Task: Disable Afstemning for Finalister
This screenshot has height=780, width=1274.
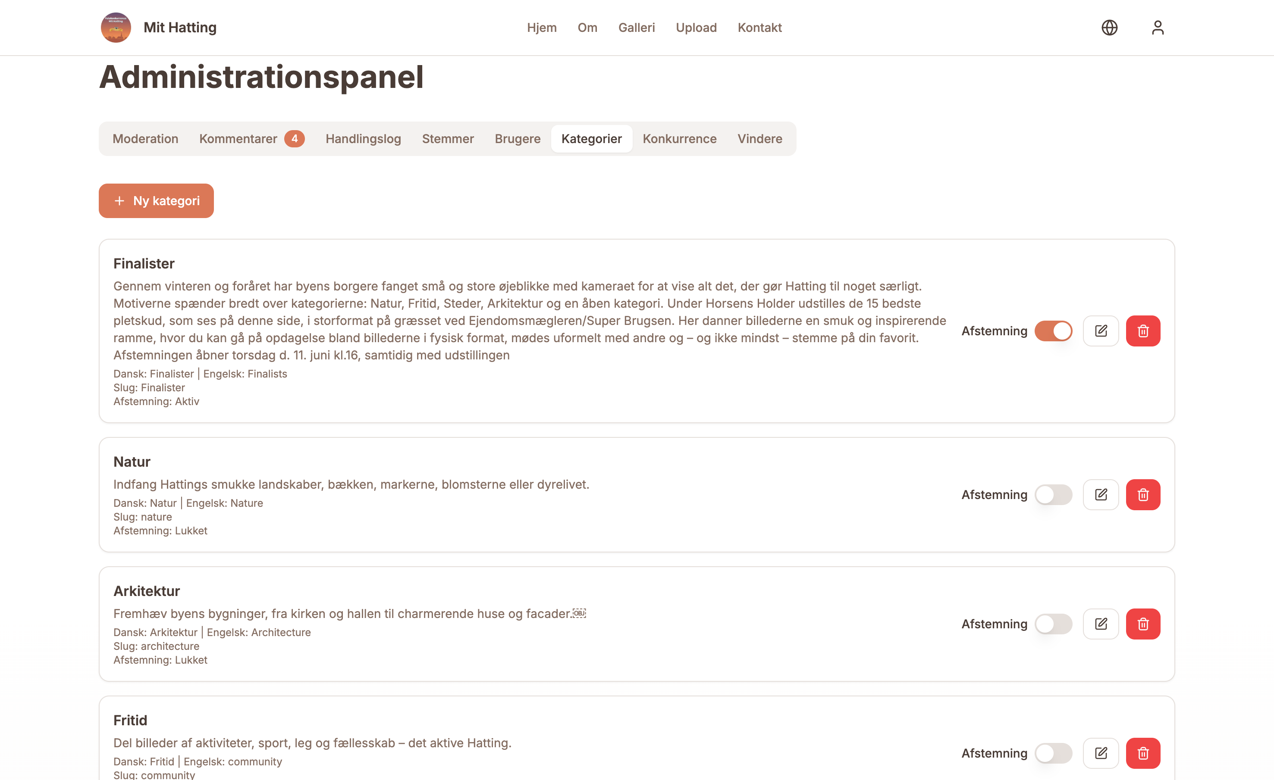Action: tap(1053, 331)
